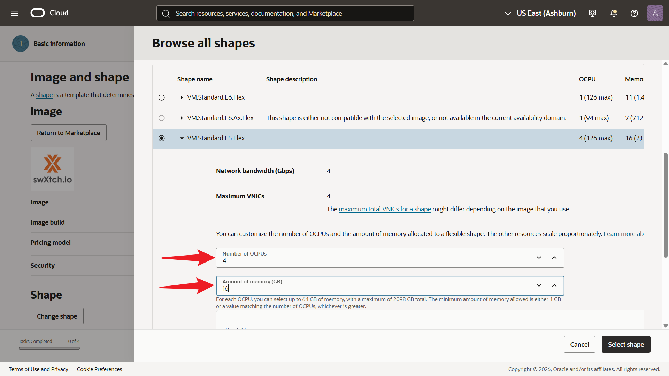Open the notifications bell
Image resolution: width=669 pixels, height=376 pixels.
(x=614, y=13)
